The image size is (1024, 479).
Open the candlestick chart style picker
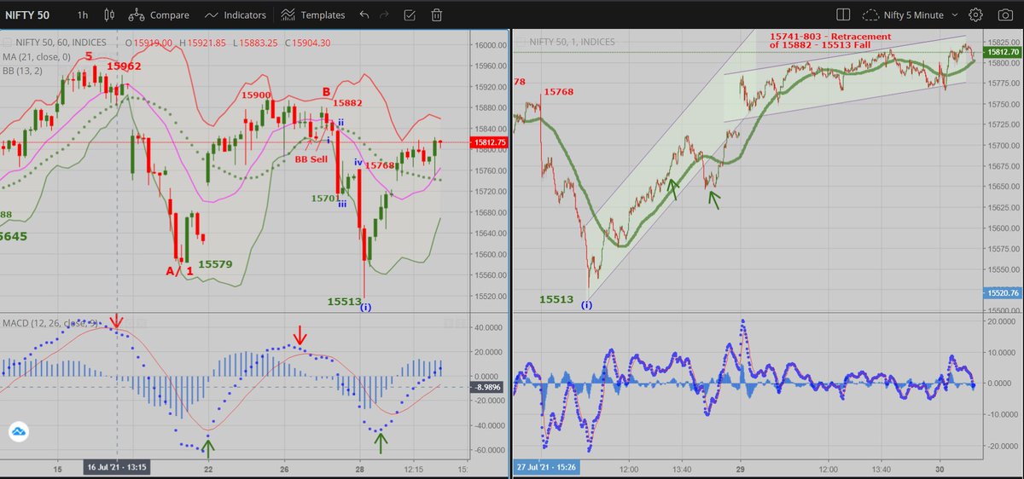pyautogui.click(x=108, y=14)
